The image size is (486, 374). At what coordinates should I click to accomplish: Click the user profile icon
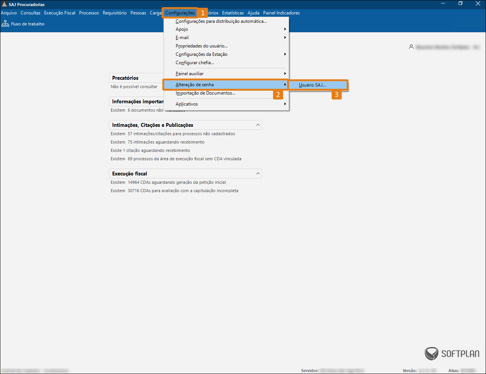411,47
